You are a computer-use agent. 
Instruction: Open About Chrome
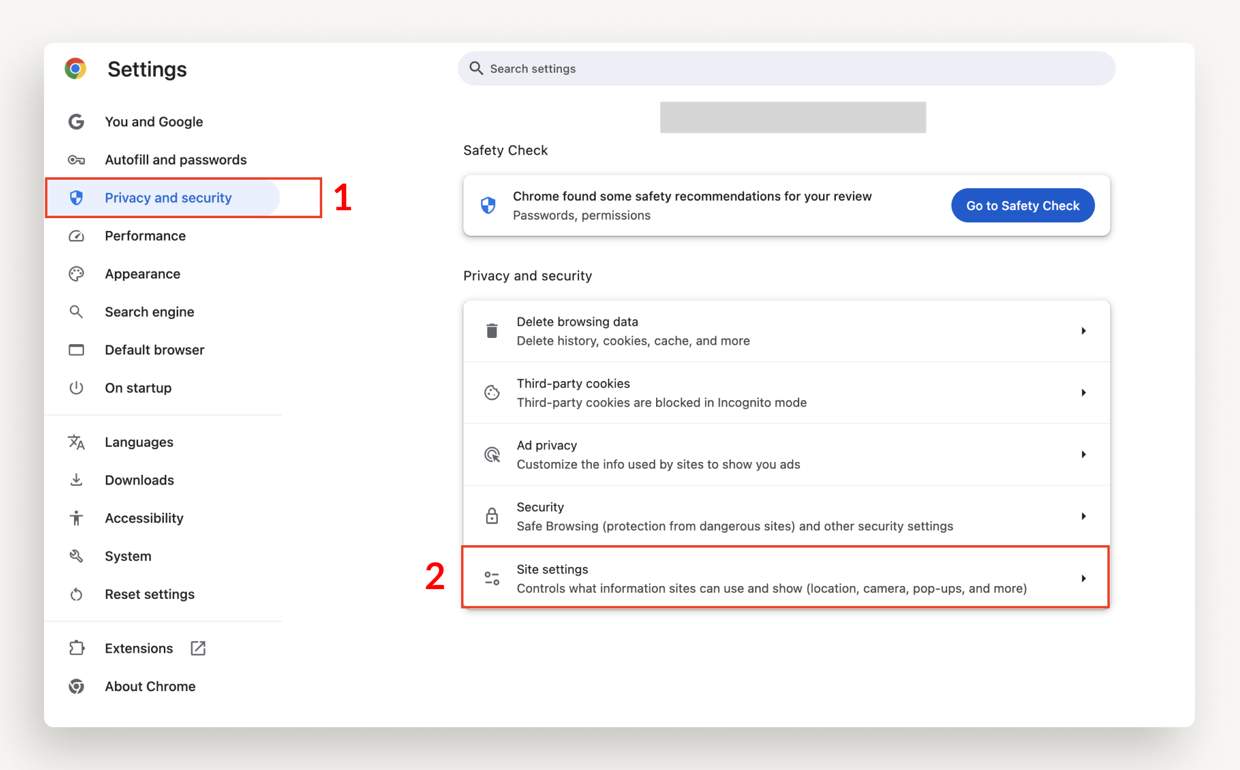tap(150, 686)
